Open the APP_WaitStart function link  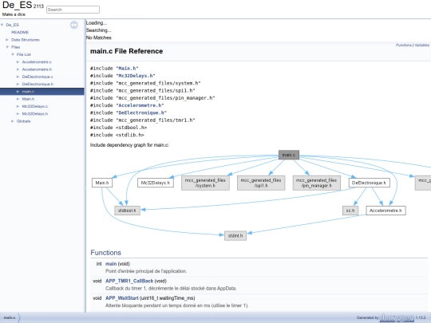[x=122, y=298]
